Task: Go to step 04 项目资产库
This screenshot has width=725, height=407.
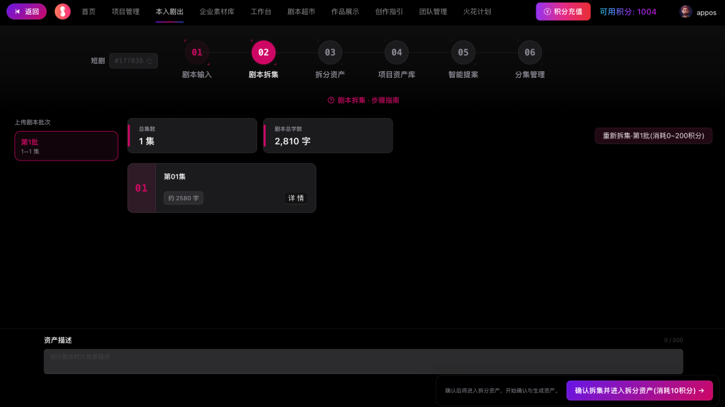Action: 397,60
